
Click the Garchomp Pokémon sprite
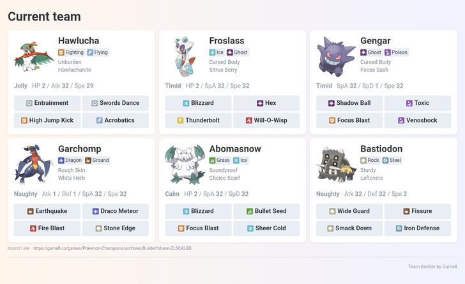[34, 165]
